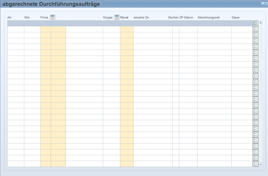Click the Firma column label

pos(44,17)
